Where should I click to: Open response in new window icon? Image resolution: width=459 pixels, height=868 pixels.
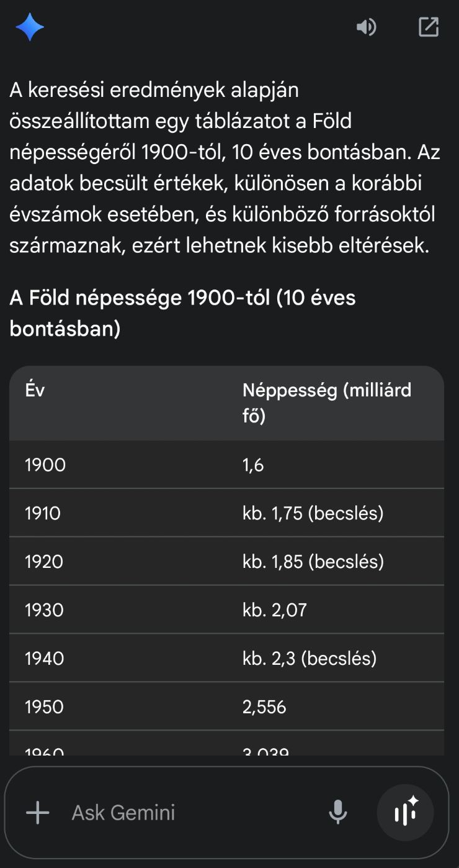[429, 27]
